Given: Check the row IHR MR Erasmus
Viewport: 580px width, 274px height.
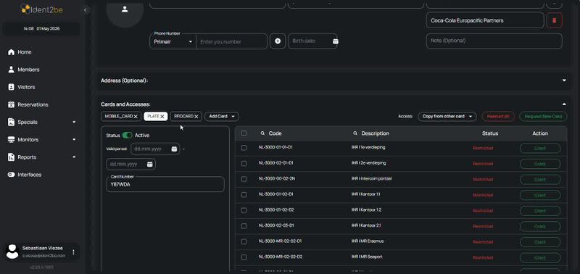Looking at the screenshot, I should click(244, 241).
